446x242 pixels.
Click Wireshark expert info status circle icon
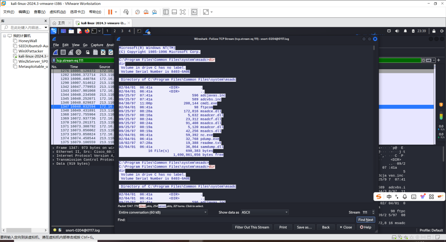coord(55,230)
